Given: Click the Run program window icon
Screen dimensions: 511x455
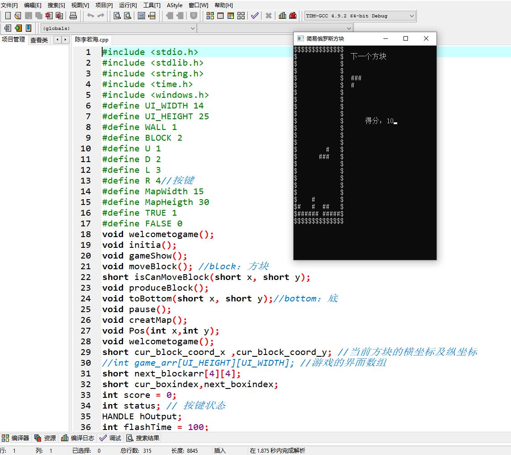Looking at the screenshot, I should point(220,16).
